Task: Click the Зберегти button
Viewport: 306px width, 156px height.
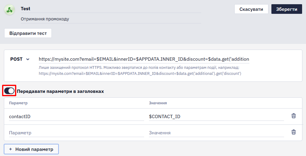Action: (286, 9)
